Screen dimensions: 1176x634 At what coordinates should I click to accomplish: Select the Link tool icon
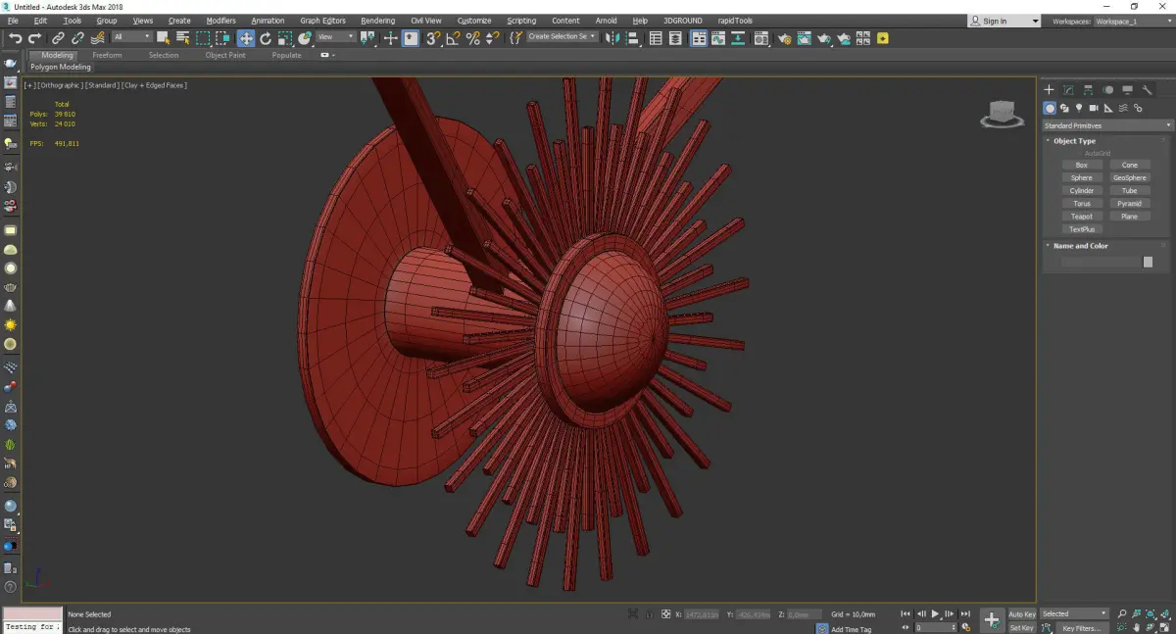coord(58,38)
